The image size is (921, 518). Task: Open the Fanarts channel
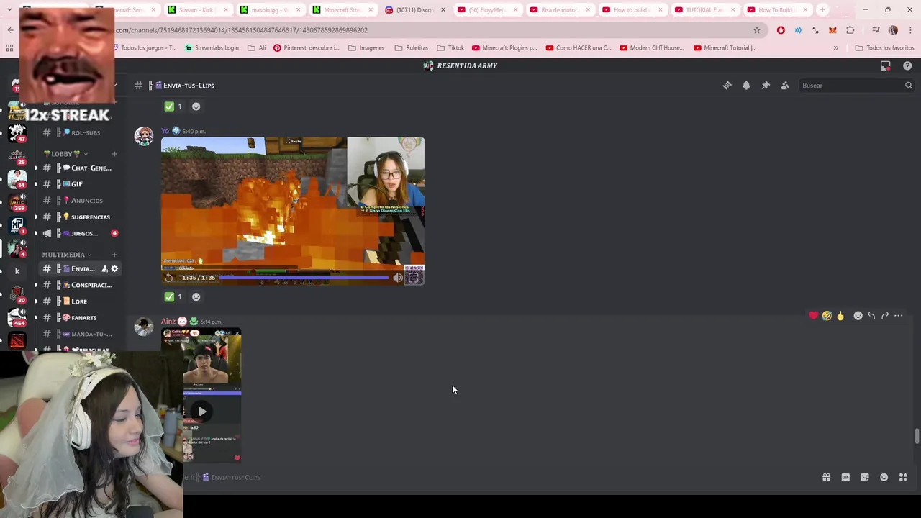[79, 317]
